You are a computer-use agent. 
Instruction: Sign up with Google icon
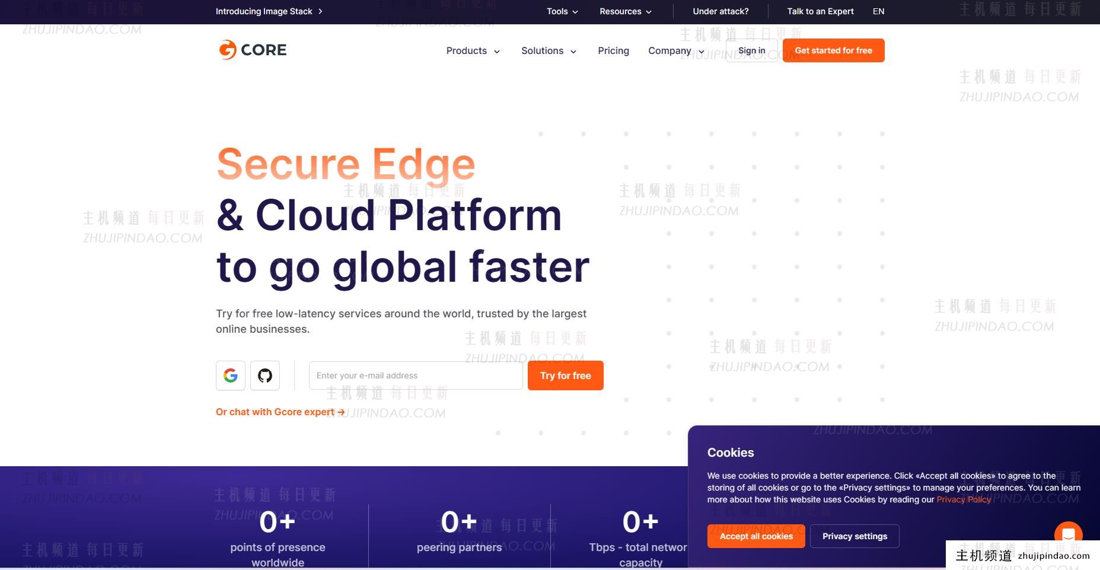tap(231, 375)
